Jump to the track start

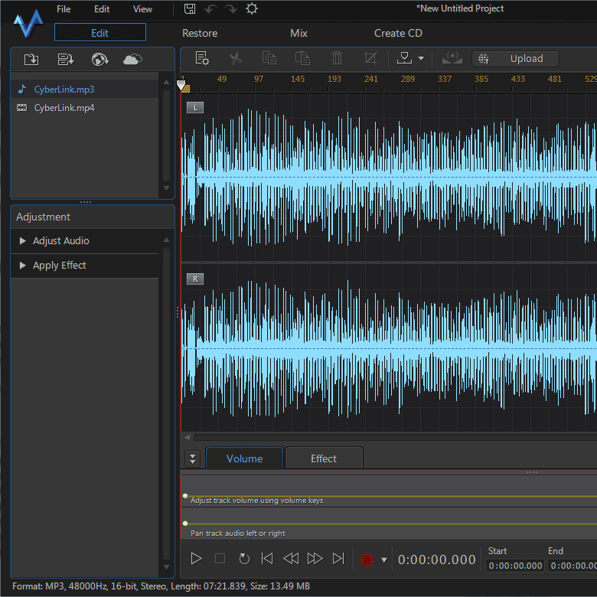(266, 559)
